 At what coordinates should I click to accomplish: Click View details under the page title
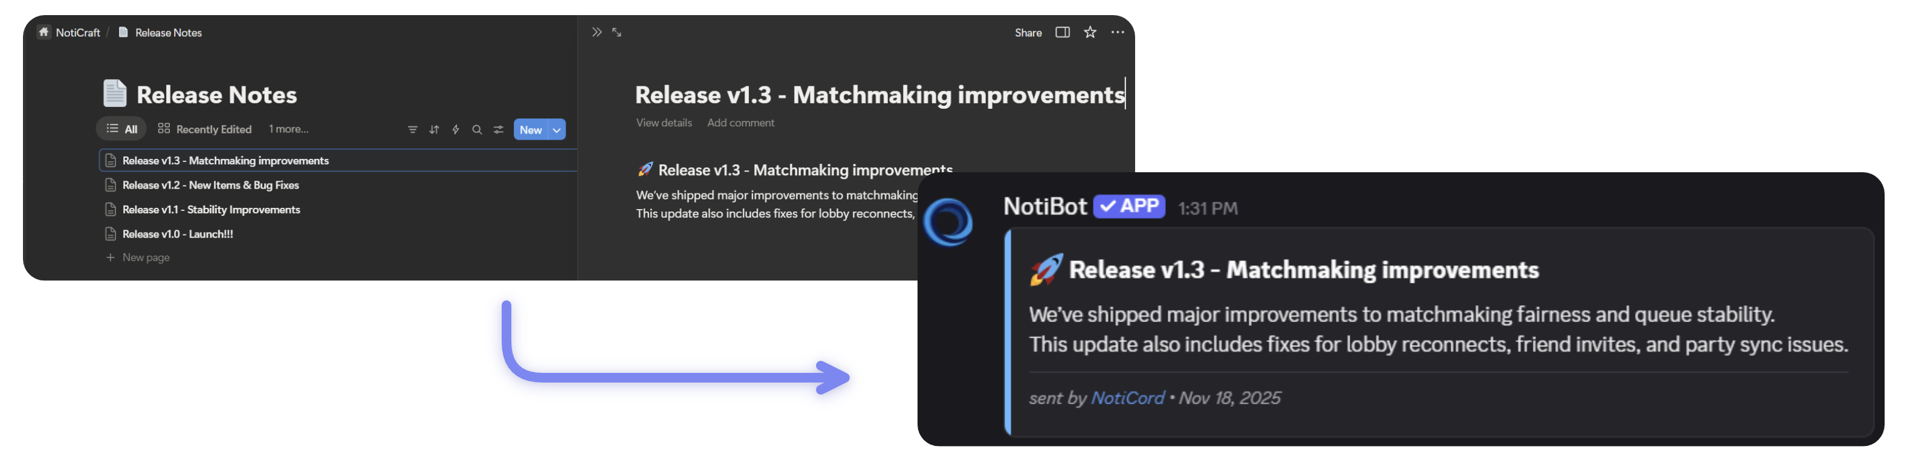(663, 122)
